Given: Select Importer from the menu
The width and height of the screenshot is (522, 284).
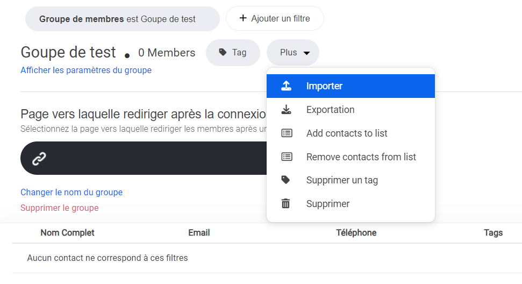Looking at the screenshot, I should [x=324, y=86].
